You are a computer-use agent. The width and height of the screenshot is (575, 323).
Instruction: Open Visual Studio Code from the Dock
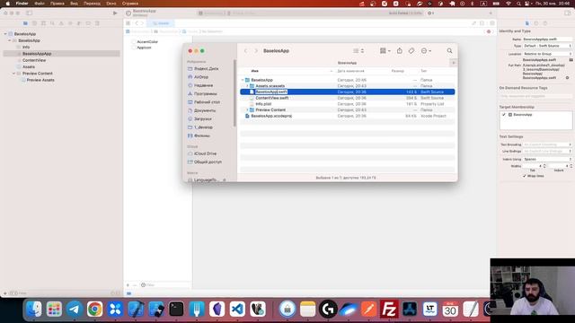[x=237, y=309]
